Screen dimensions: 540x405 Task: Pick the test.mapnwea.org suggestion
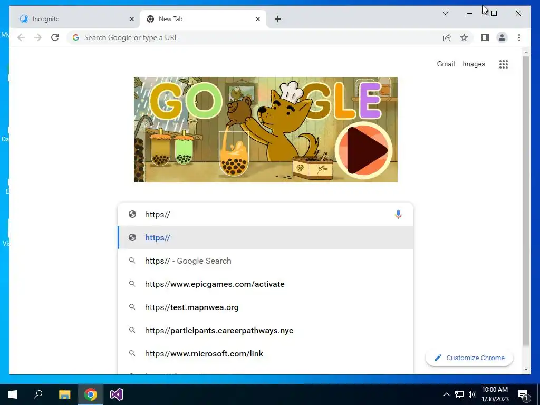coord(265,307)
